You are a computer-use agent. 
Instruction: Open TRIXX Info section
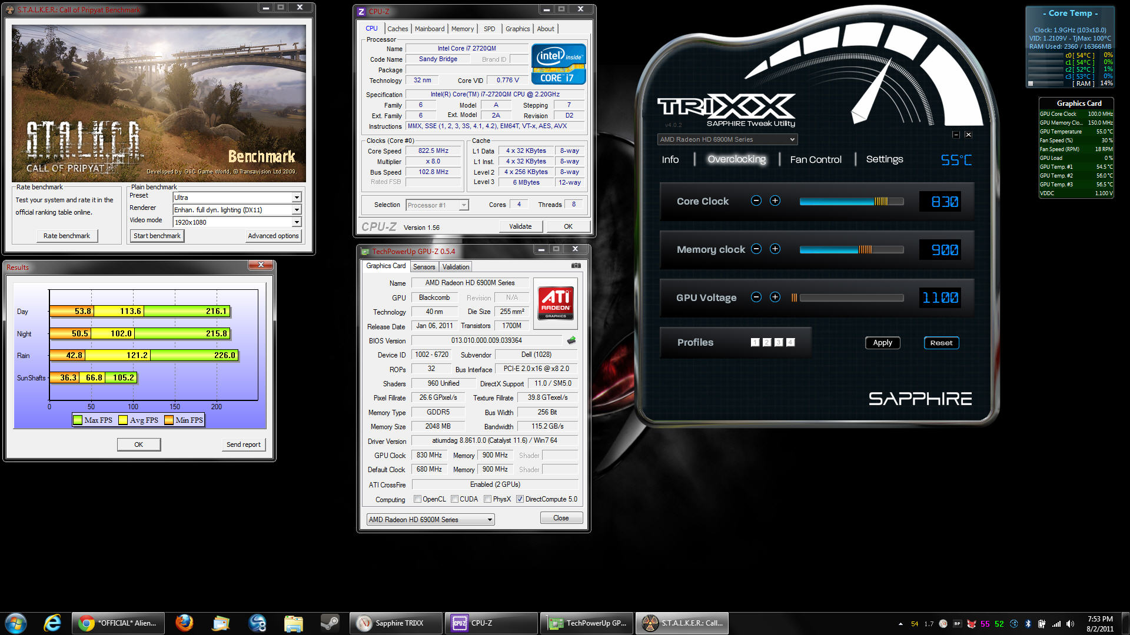click(670, 159)
